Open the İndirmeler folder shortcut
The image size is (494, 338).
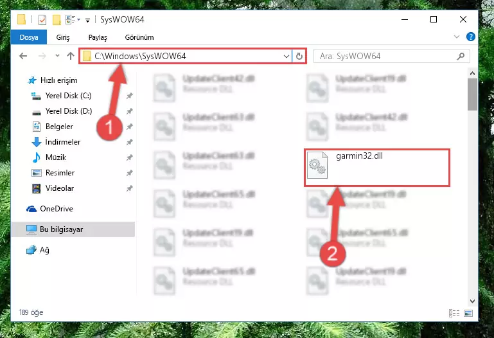click(63, 142)
